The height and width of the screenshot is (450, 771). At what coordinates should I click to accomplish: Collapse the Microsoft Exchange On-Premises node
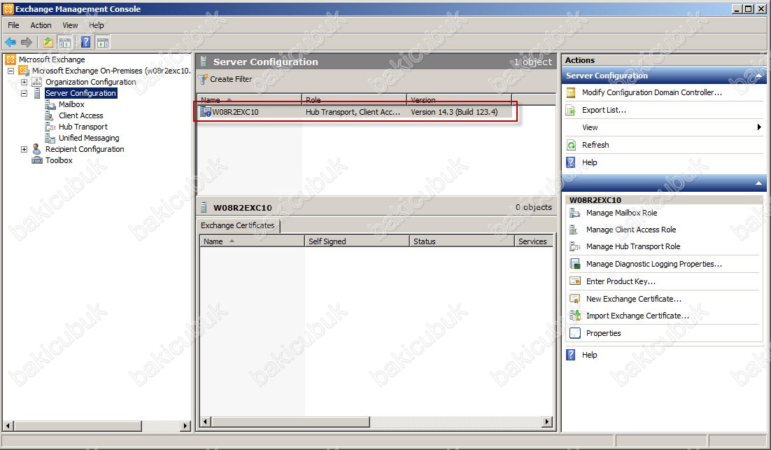(x=10, y=71)
